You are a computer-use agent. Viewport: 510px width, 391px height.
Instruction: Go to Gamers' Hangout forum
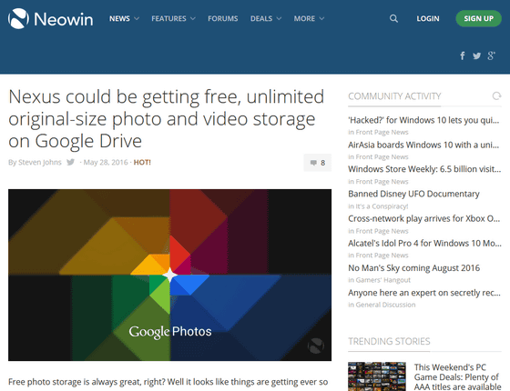[383, 280]
